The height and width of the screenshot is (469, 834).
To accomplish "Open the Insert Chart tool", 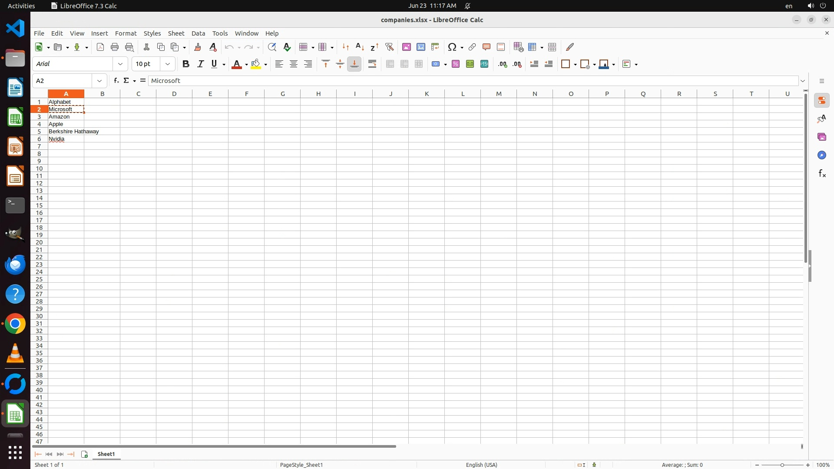I will (x=420, y=47).
